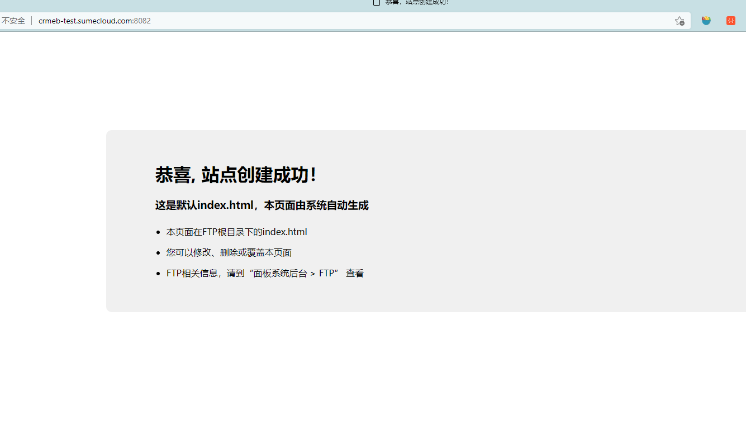
Task: Open the orange curly-braces extension icon
Action: [x=731, y=21]
